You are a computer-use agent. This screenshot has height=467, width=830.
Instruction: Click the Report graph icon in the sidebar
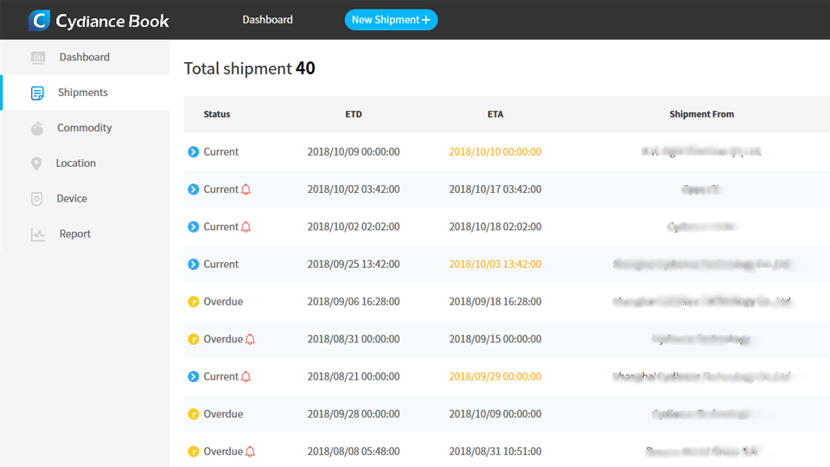pos(37,234)
